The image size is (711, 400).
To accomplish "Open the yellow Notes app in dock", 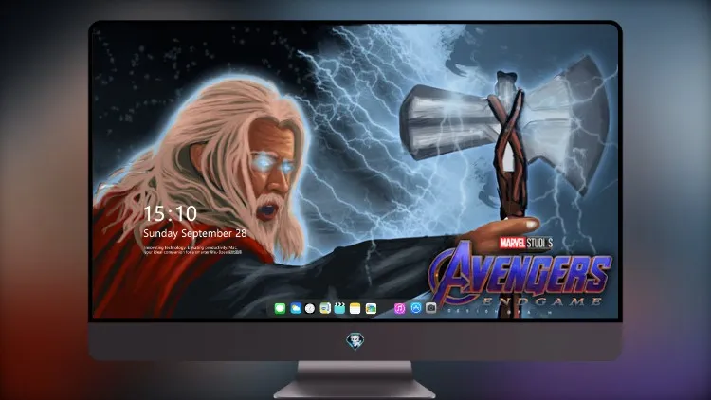I will 355,309.
